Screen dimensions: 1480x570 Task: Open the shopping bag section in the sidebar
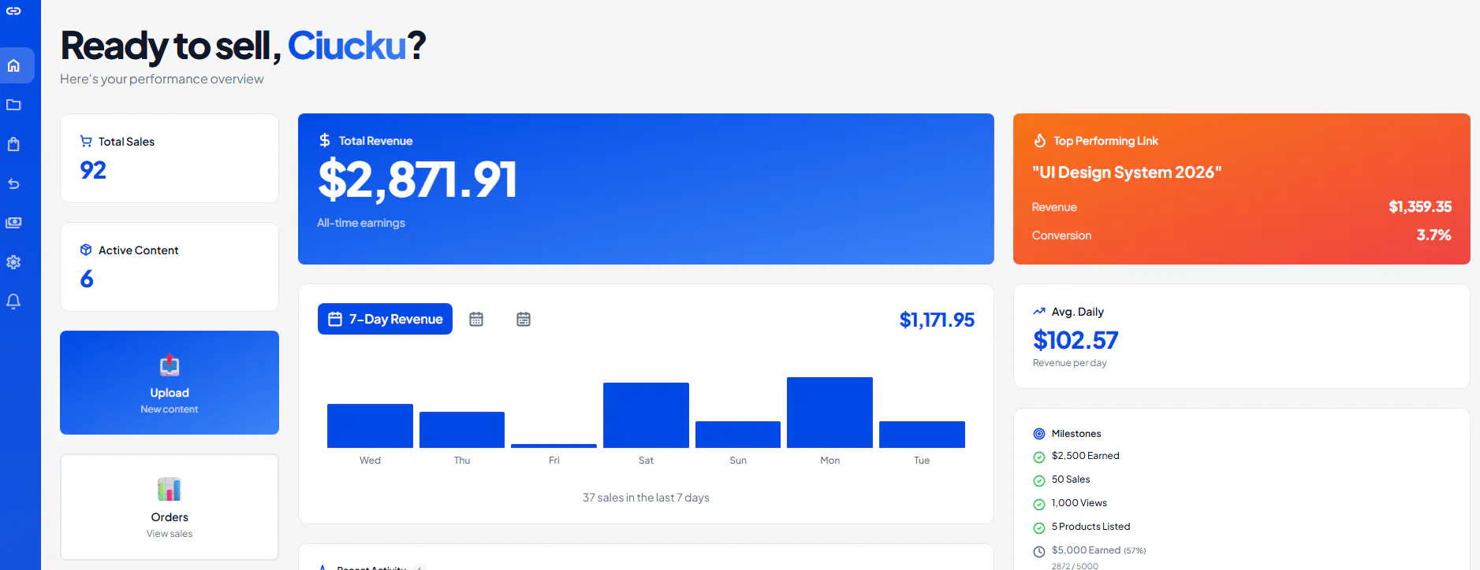13,144
